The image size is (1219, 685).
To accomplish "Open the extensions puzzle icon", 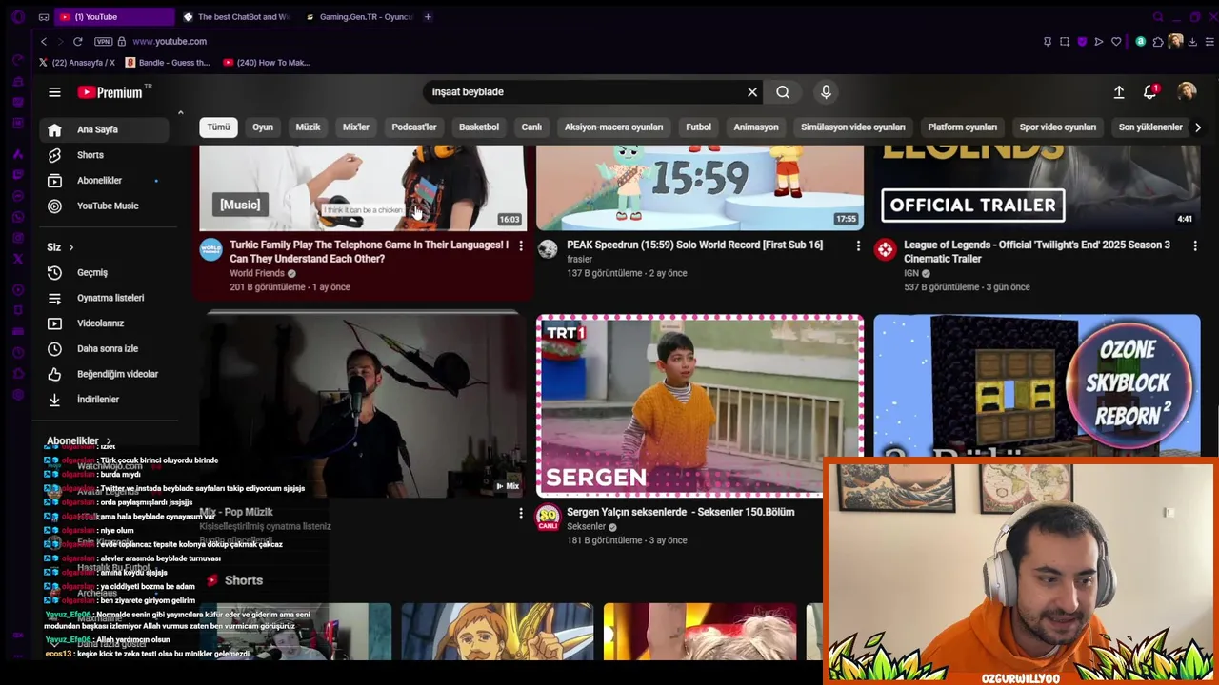I will pyautogui.click(x=1158, y=42).
